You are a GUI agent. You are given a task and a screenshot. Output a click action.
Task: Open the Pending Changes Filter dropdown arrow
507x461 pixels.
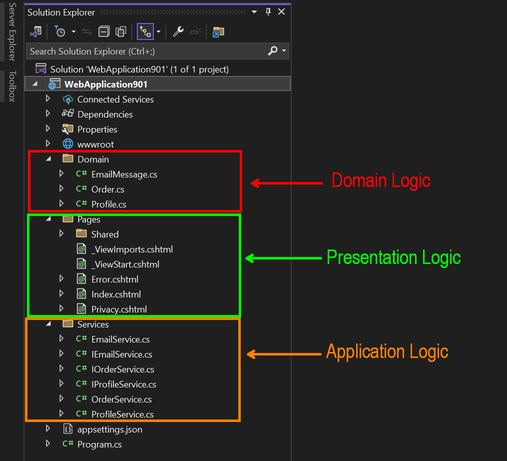point(74,31)
